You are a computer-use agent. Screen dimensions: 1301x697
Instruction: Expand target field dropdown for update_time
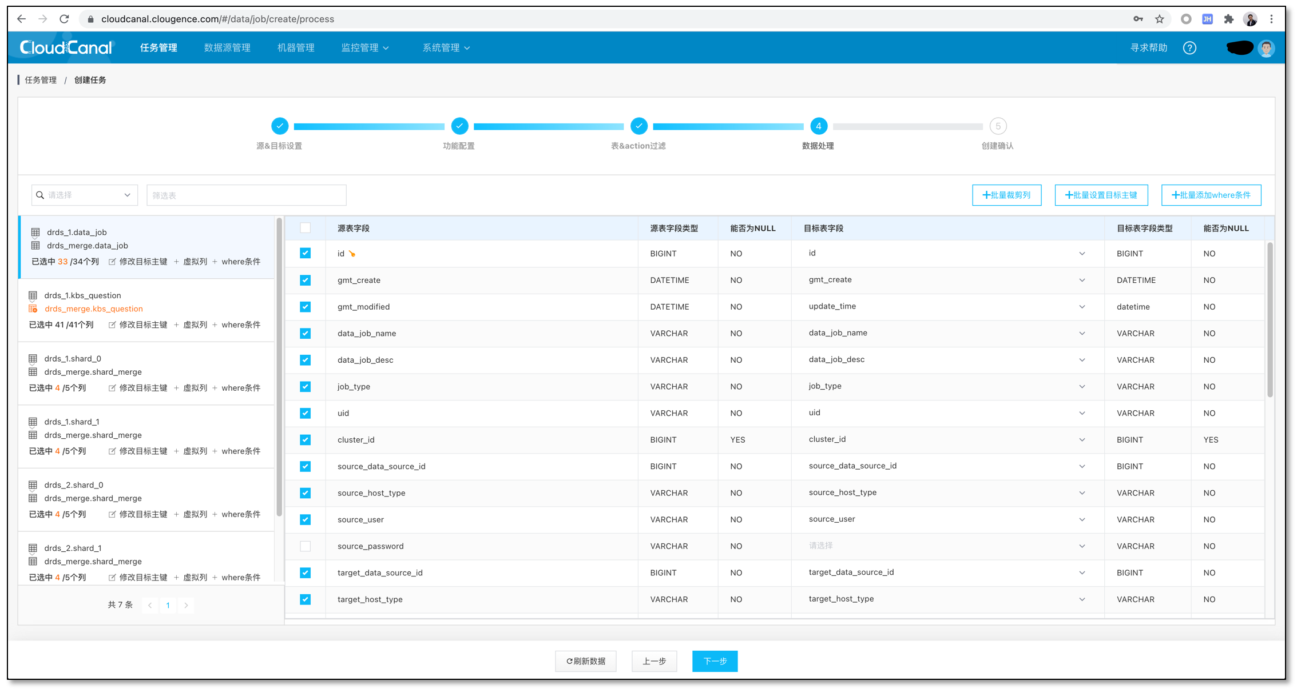[x=1082, y=307]
